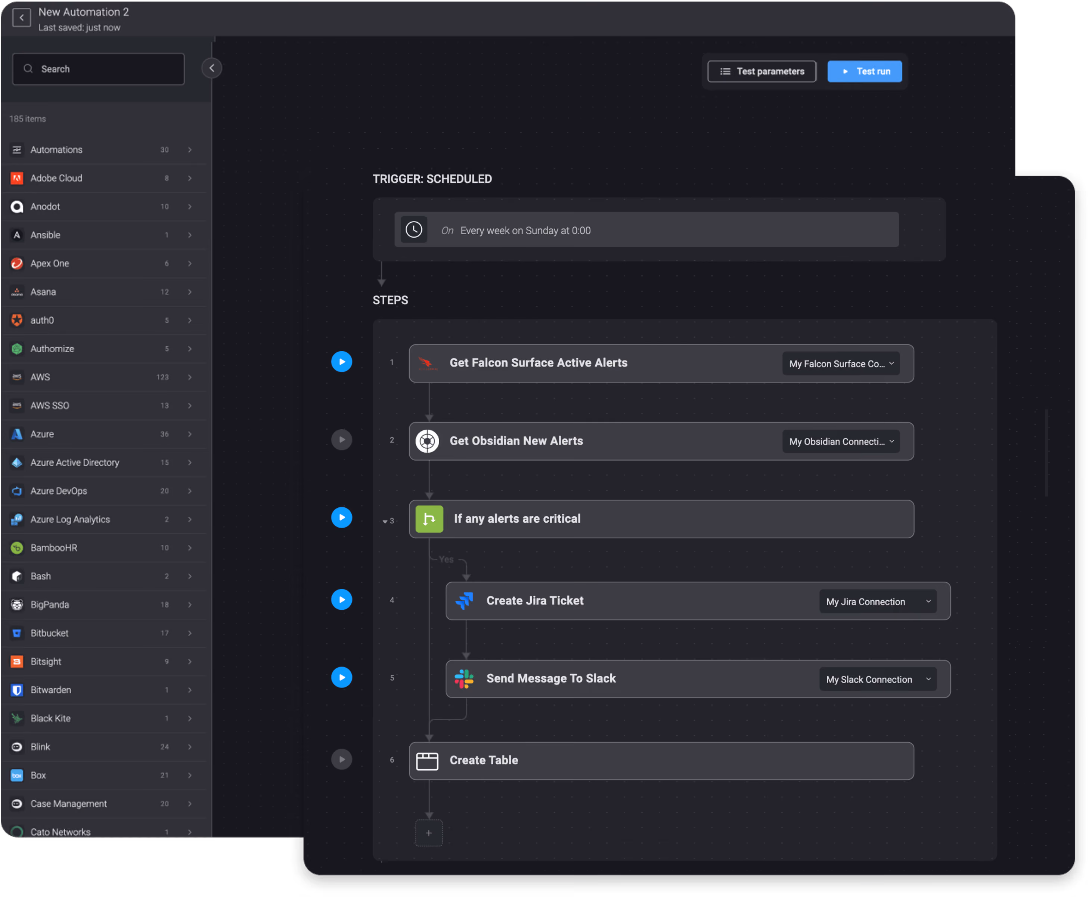Open the My Falcon Surface connection dropdown
1092x897 pixels.
tap(841, 364)
